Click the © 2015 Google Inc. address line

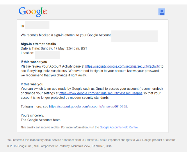(x=59, y=146)
